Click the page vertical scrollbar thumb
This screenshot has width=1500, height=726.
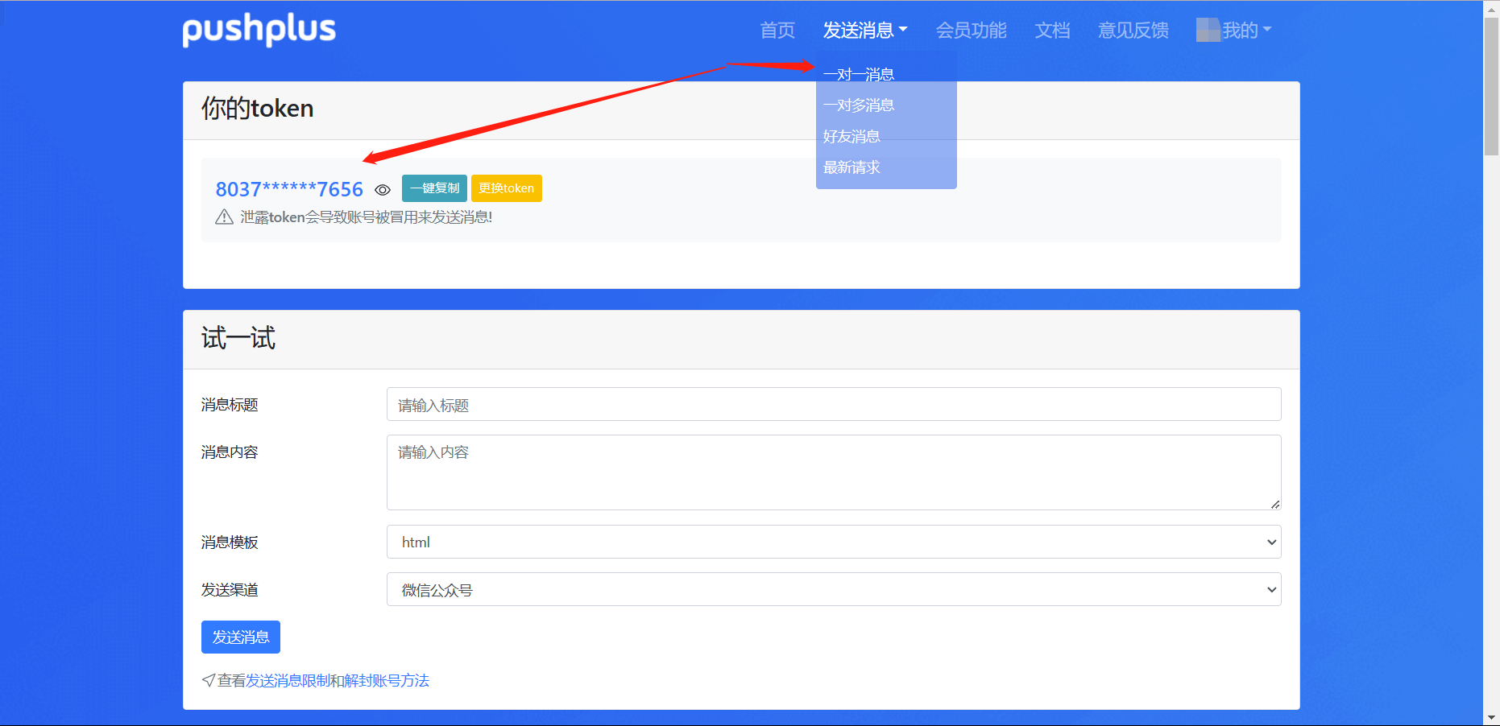click(x=1492, y=87)
